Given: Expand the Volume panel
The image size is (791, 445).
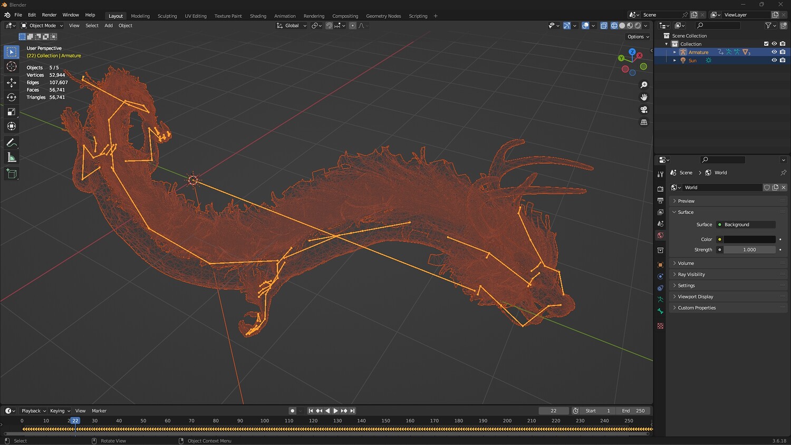Looking at the screenshot, I should click(x=686, y=263).
